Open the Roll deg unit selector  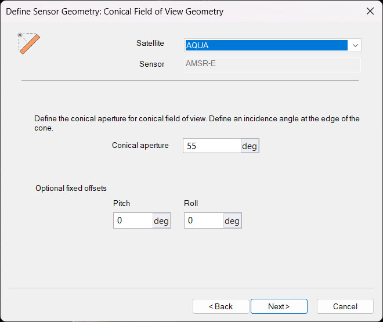232,220
